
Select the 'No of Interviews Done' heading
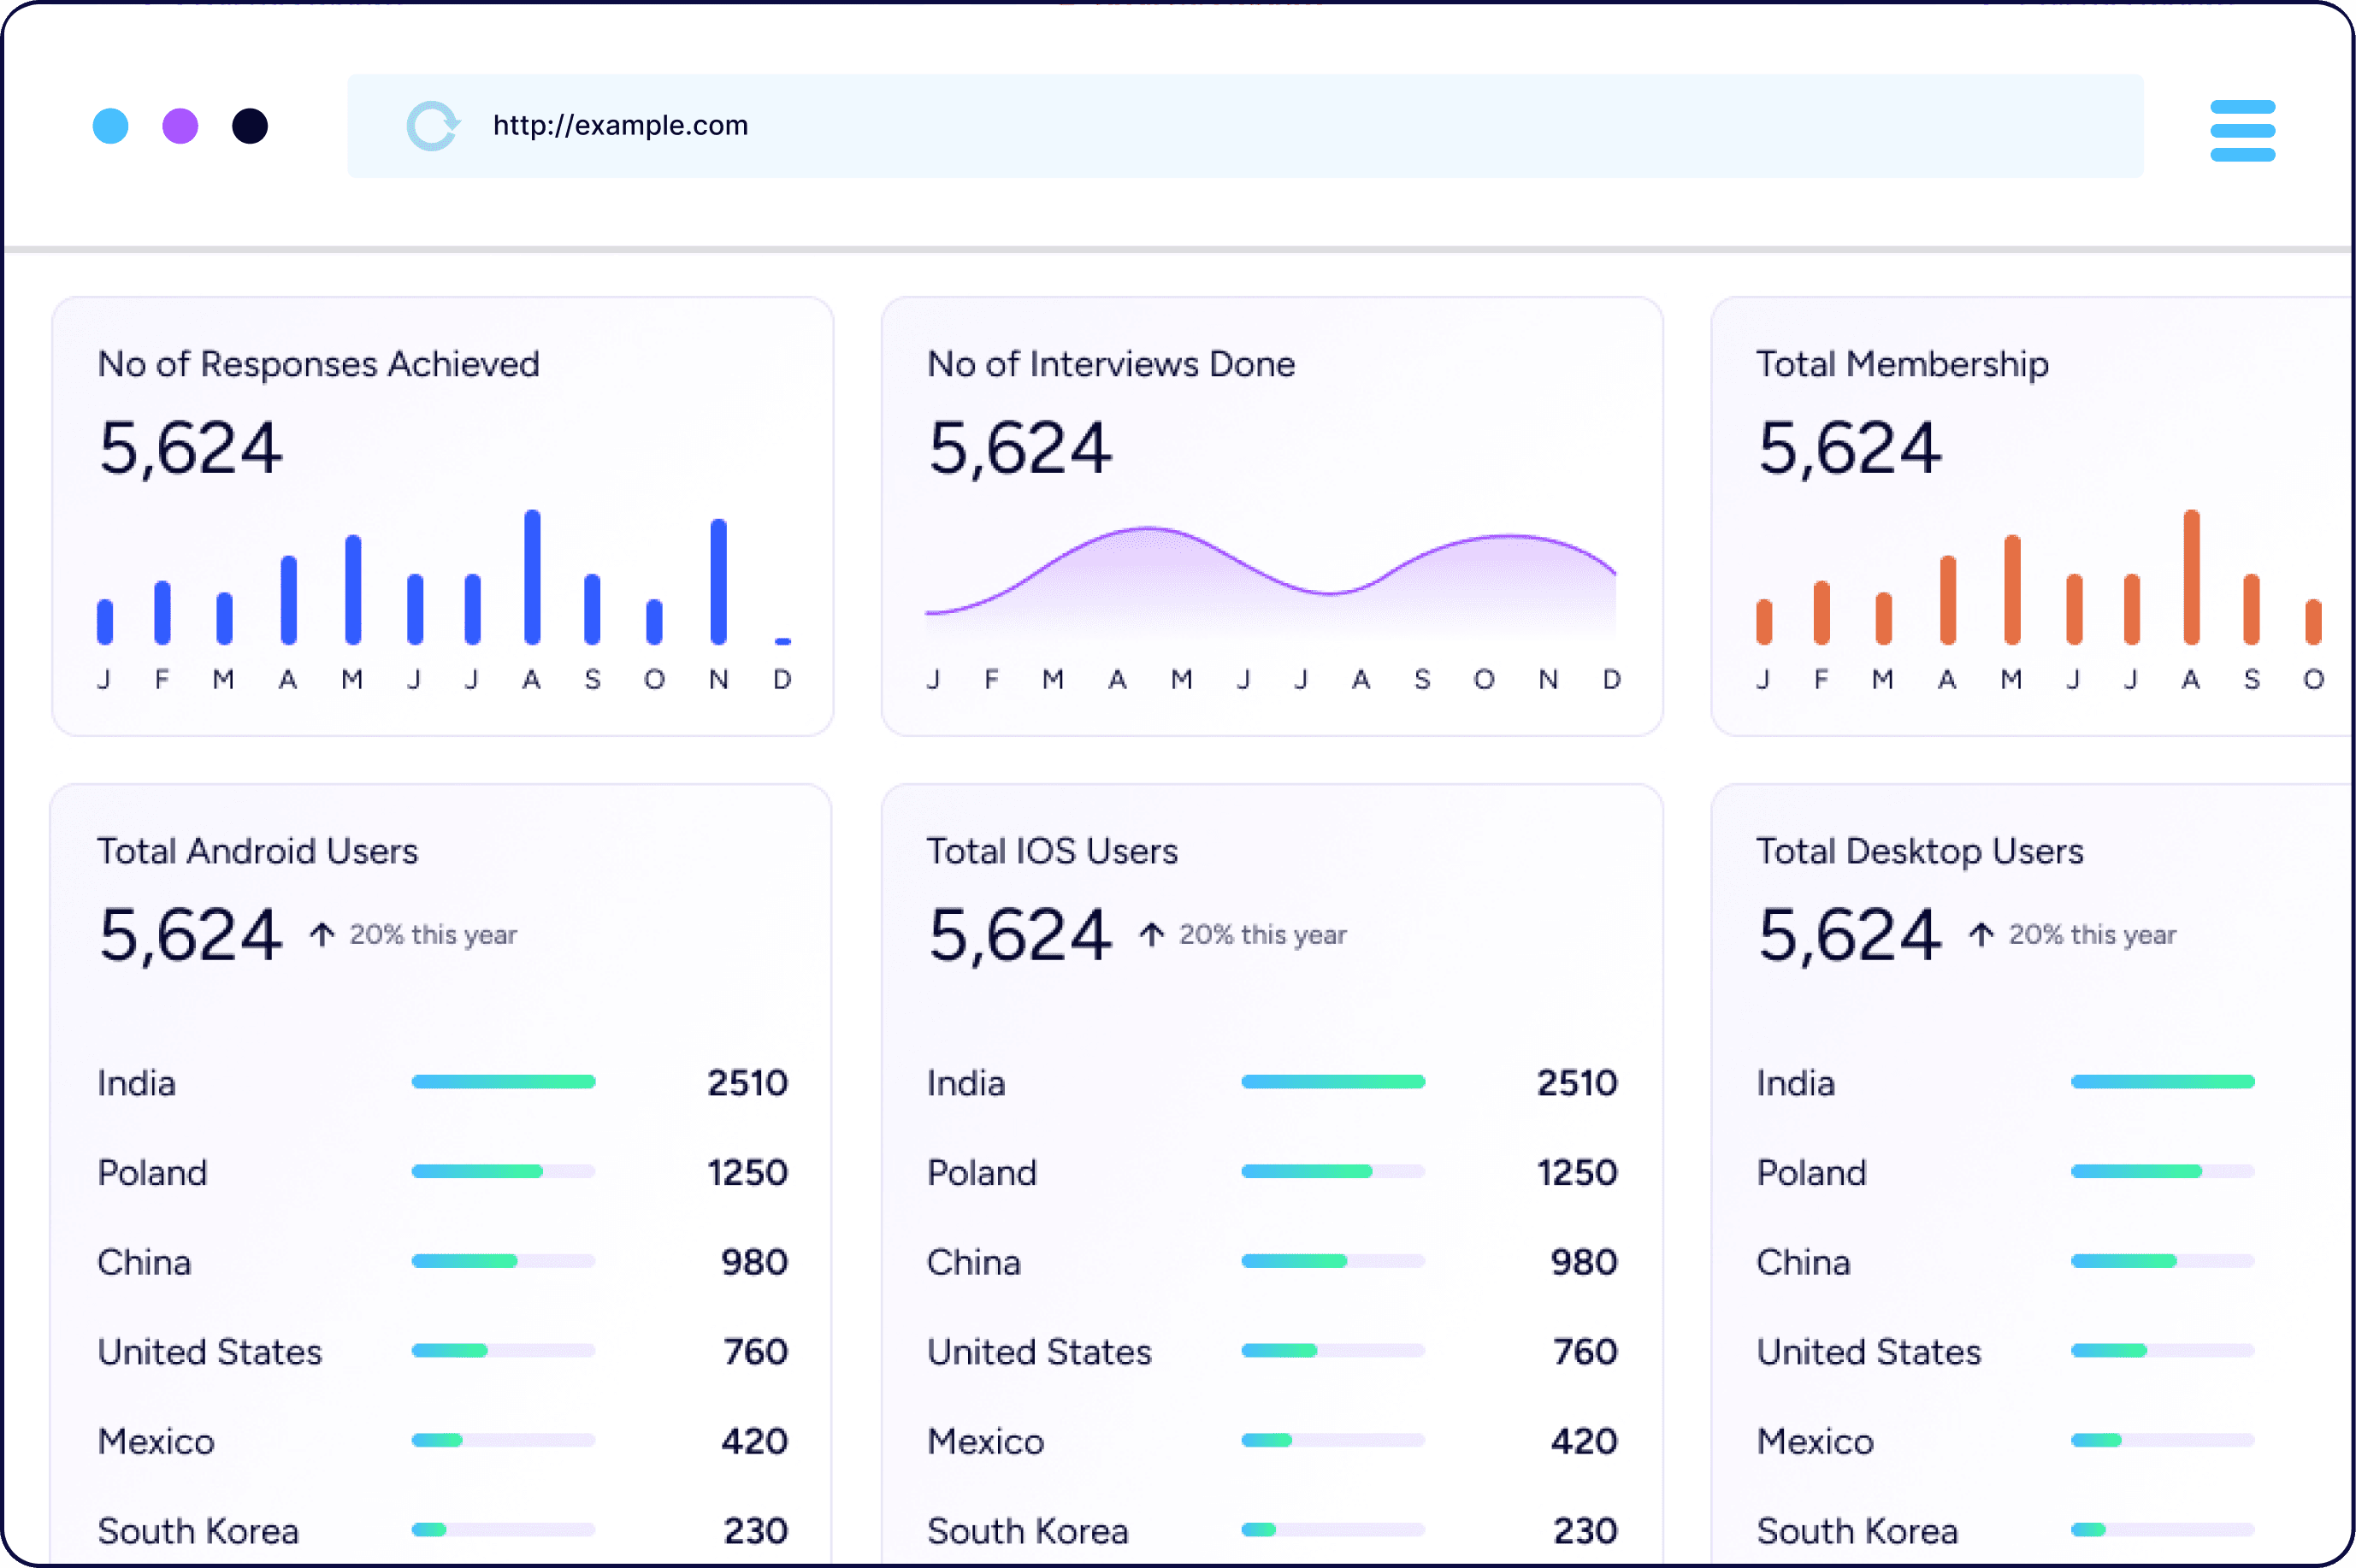(x=1111, y=364)
